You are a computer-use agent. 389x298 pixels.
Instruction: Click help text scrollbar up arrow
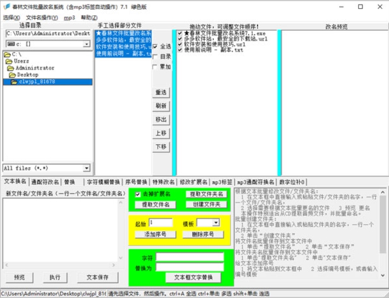pos(383,192)
